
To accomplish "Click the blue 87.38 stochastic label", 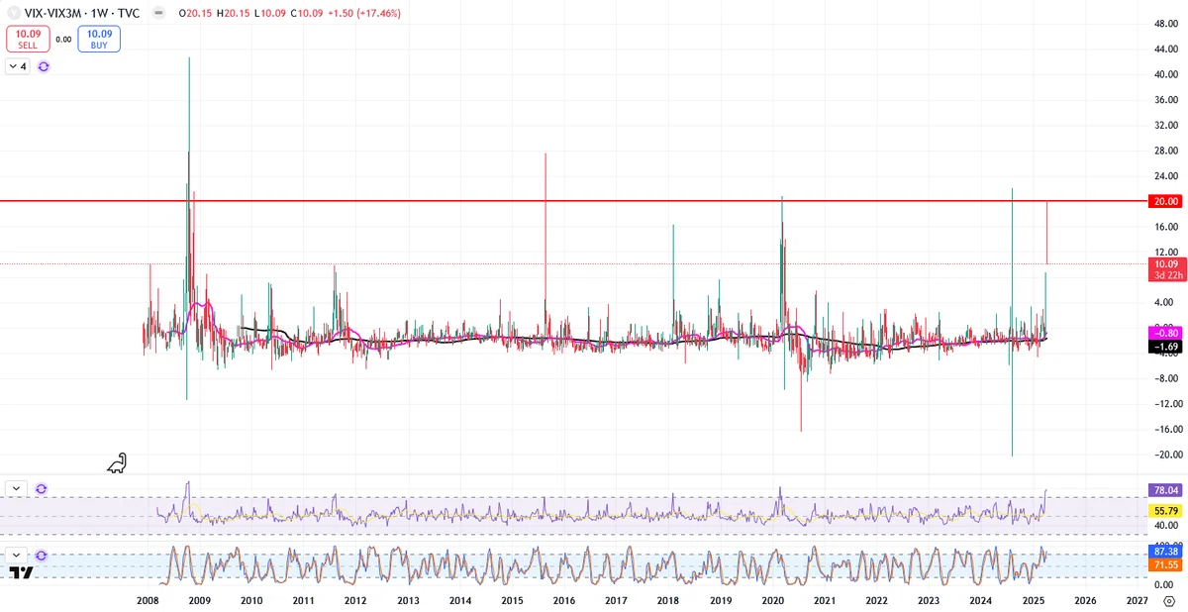I will coord(1165,551).
